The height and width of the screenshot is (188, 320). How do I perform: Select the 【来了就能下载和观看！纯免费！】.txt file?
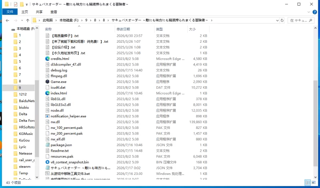pyautogui.click(x=79, y=42)
